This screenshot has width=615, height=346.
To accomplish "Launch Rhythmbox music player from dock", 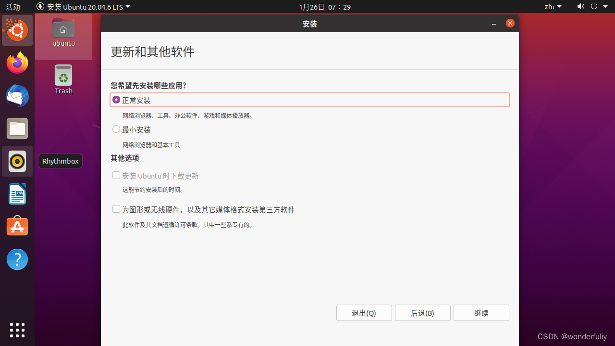I will (17, 161).
